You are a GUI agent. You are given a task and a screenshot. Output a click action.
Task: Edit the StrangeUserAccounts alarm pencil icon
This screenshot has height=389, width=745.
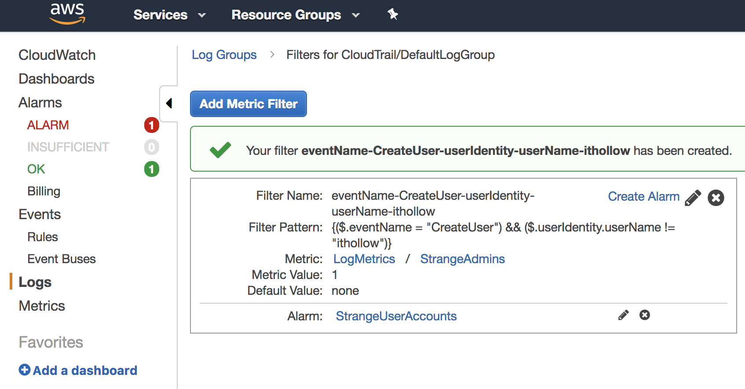pos(623,315)
